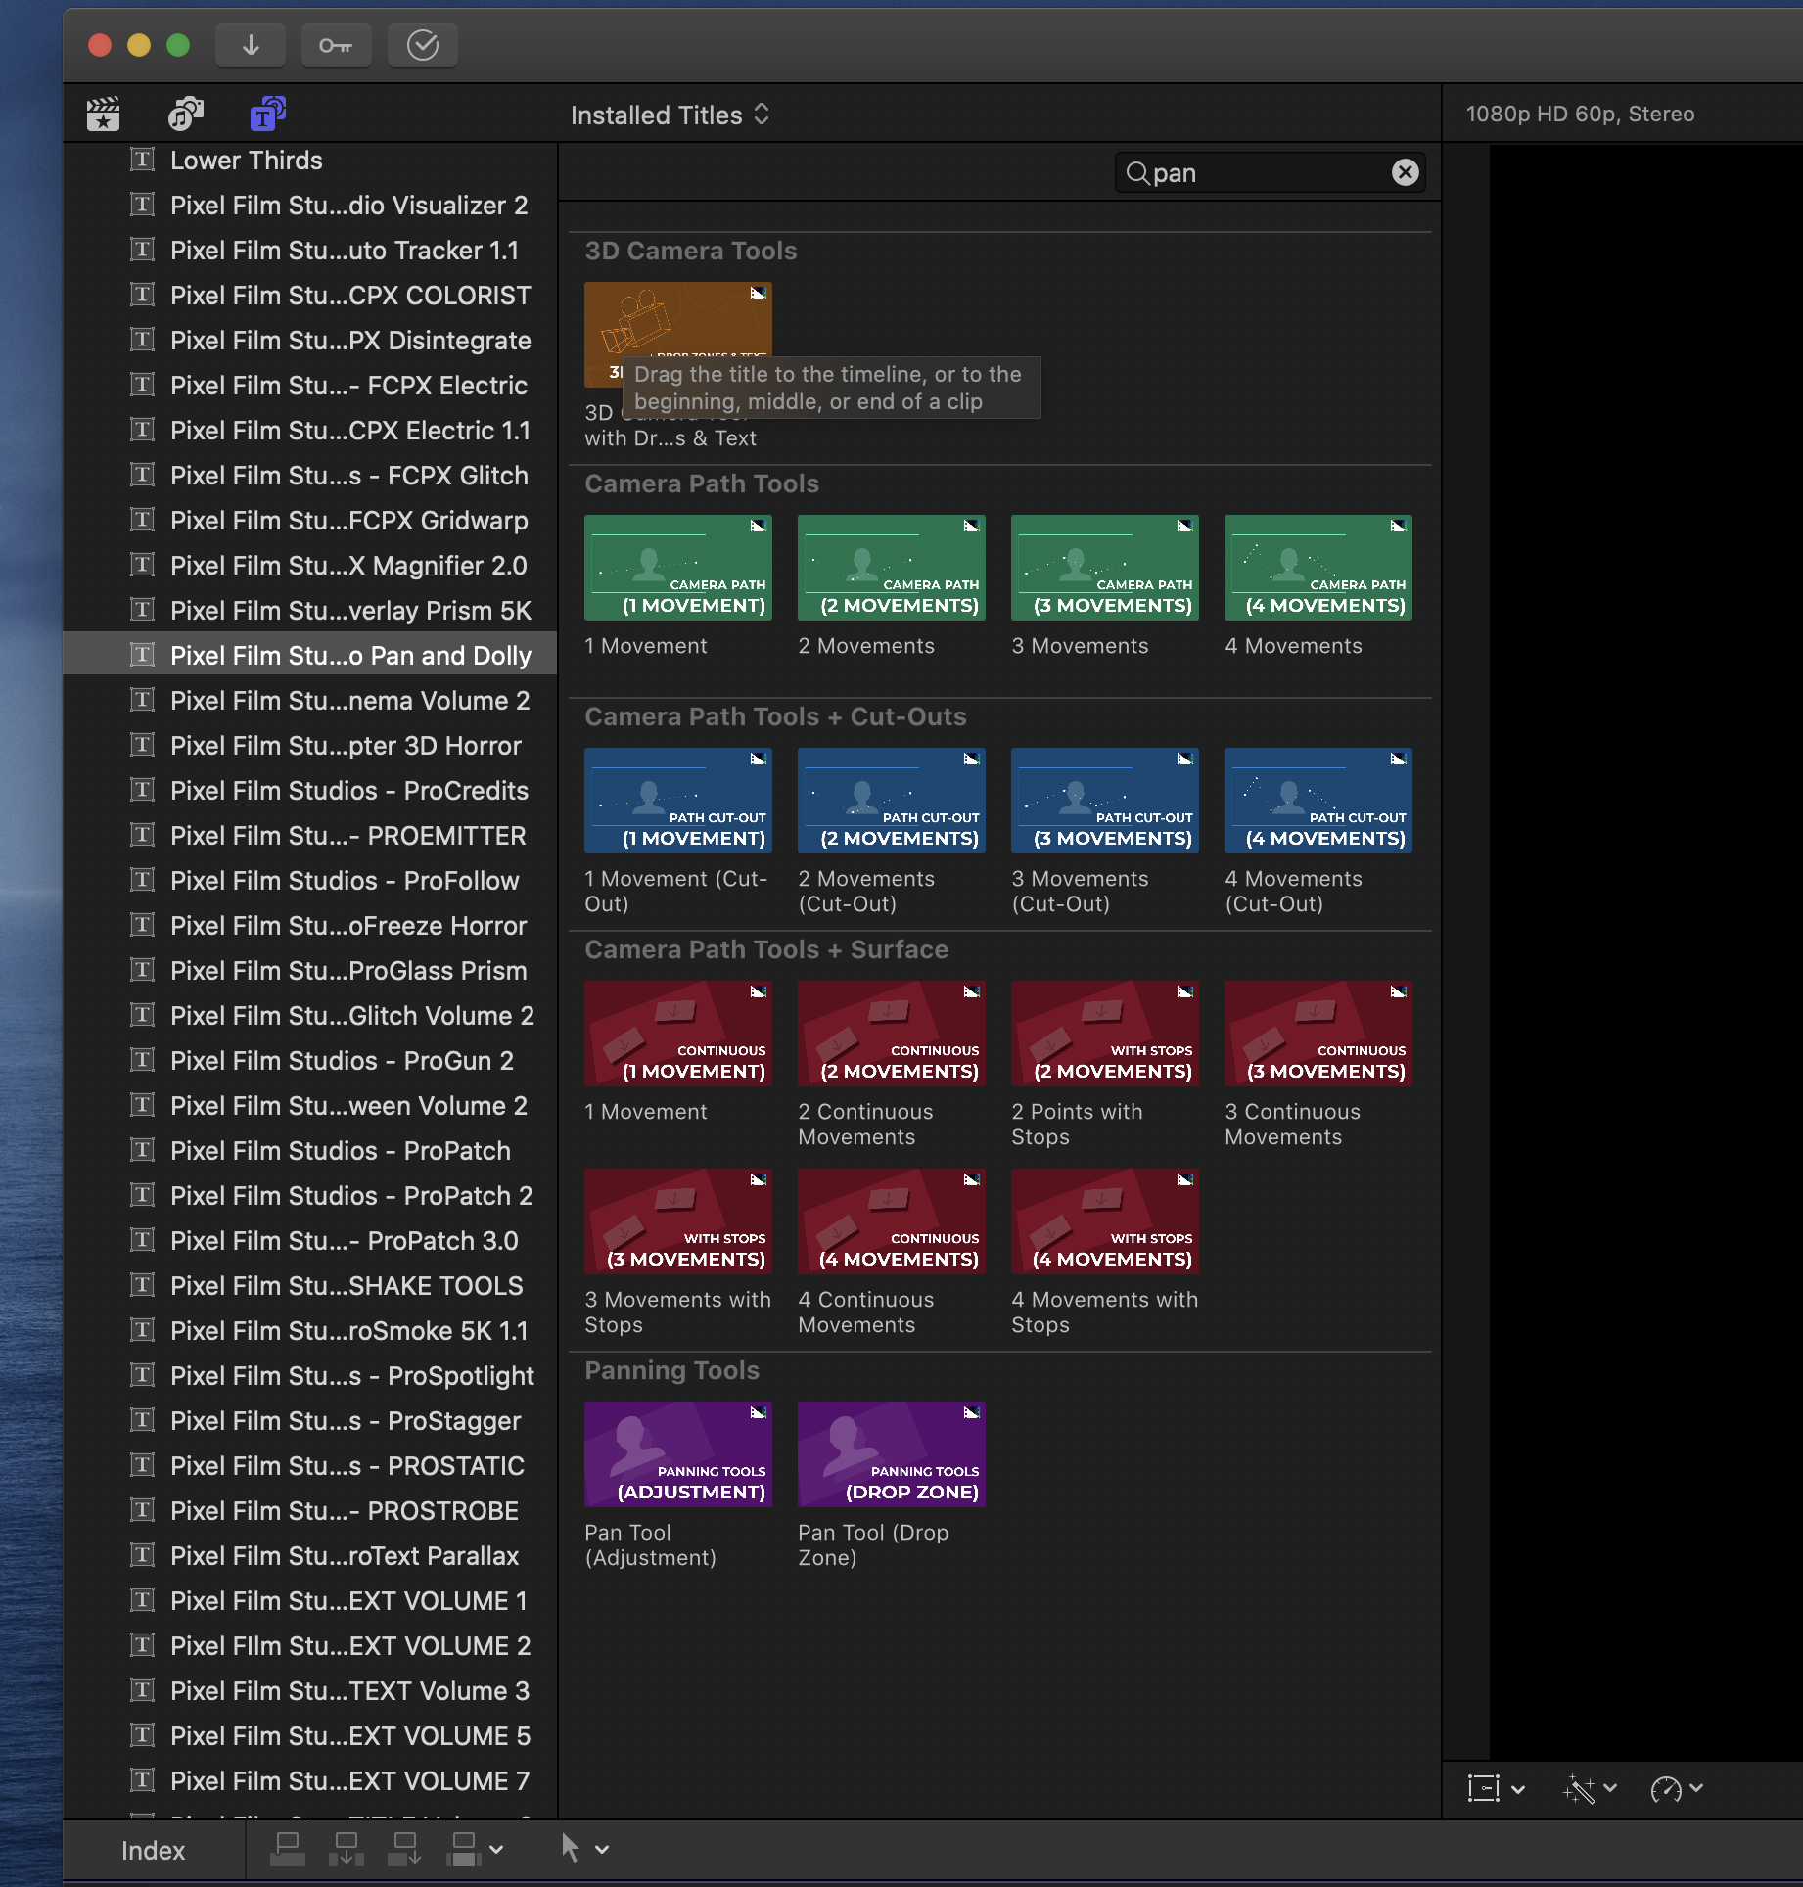Select Camera Path 4 Movements thumbnail
The height and width of the screenshot is (1887, 1803).
pos(1318,568)
